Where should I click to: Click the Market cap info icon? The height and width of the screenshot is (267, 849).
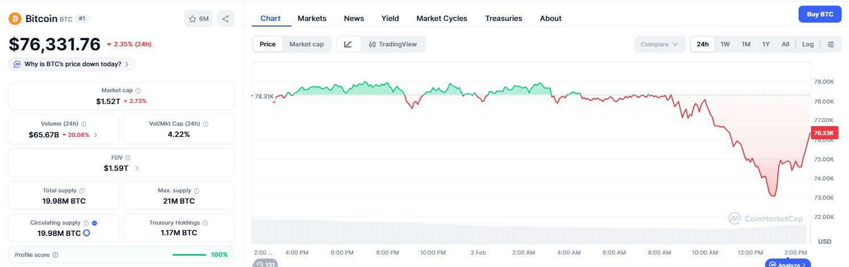pos(138,91)
